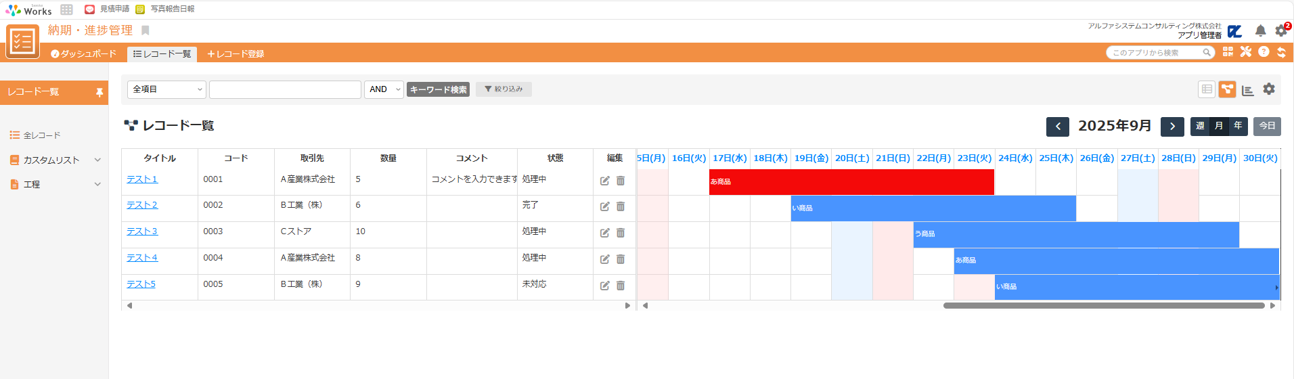Open the ダッシュボード tab
Screen dimensions: 1294x379
point(84,54)
